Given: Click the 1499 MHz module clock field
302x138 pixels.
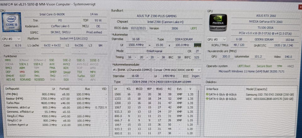Looking at the screenshot, I should click(169, 76).
